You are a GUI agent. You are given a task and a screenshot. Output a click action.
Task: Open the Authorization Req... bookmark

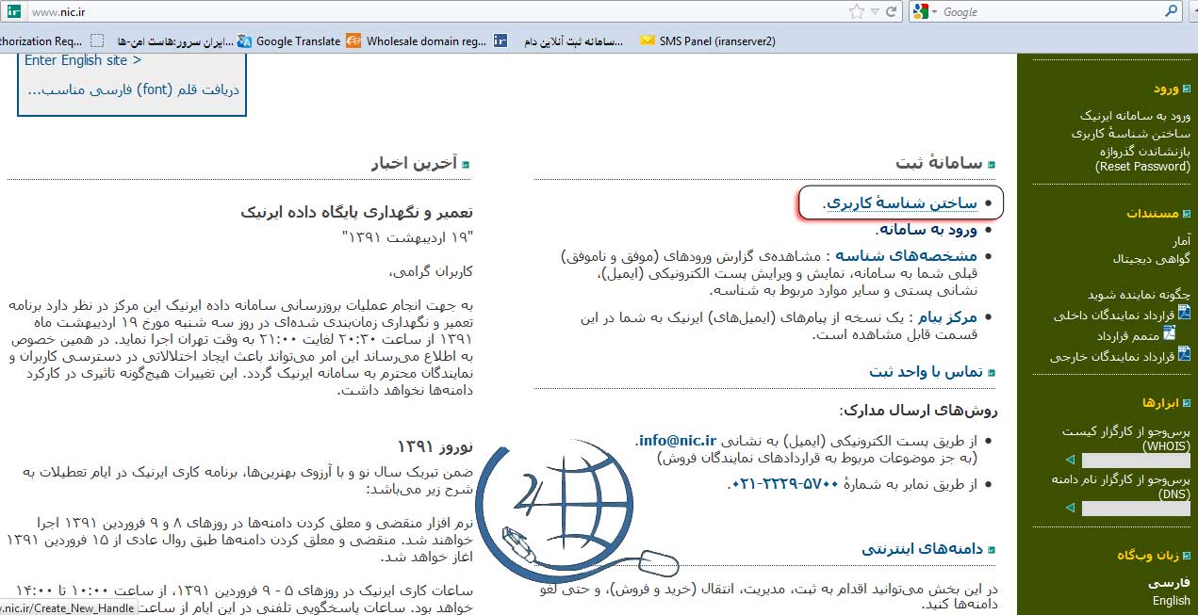pos(41,40)
